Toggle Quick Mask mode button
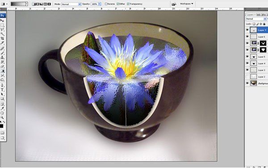The image size is (268, 168). tap(2, 133)
